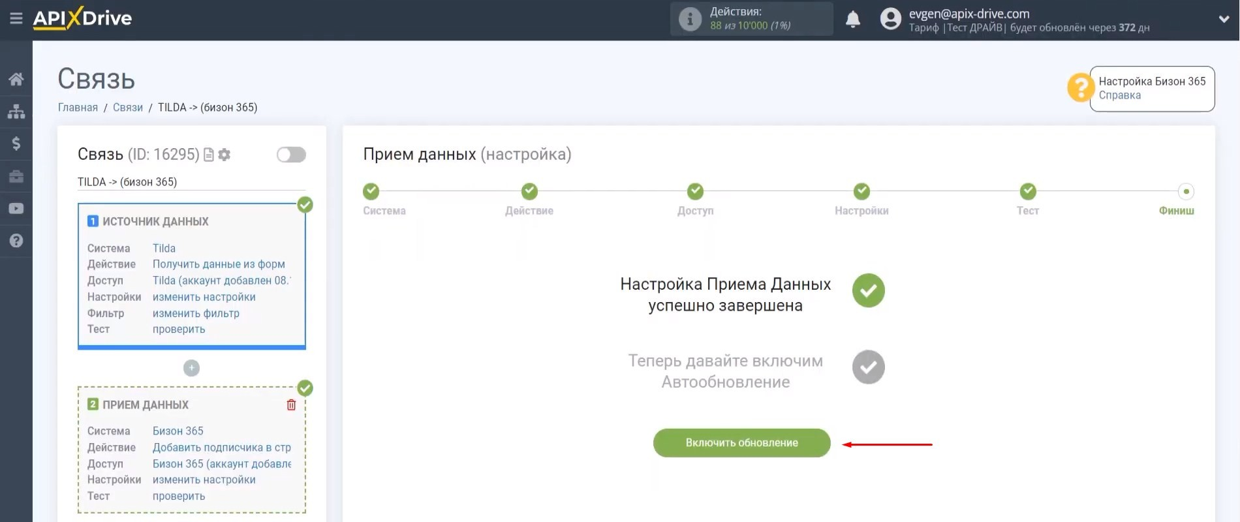This screenshot has height=522, width=1240.
Task: Click Добавить подписчика action link
Action: pyautogui.click(x=222, y=448)
